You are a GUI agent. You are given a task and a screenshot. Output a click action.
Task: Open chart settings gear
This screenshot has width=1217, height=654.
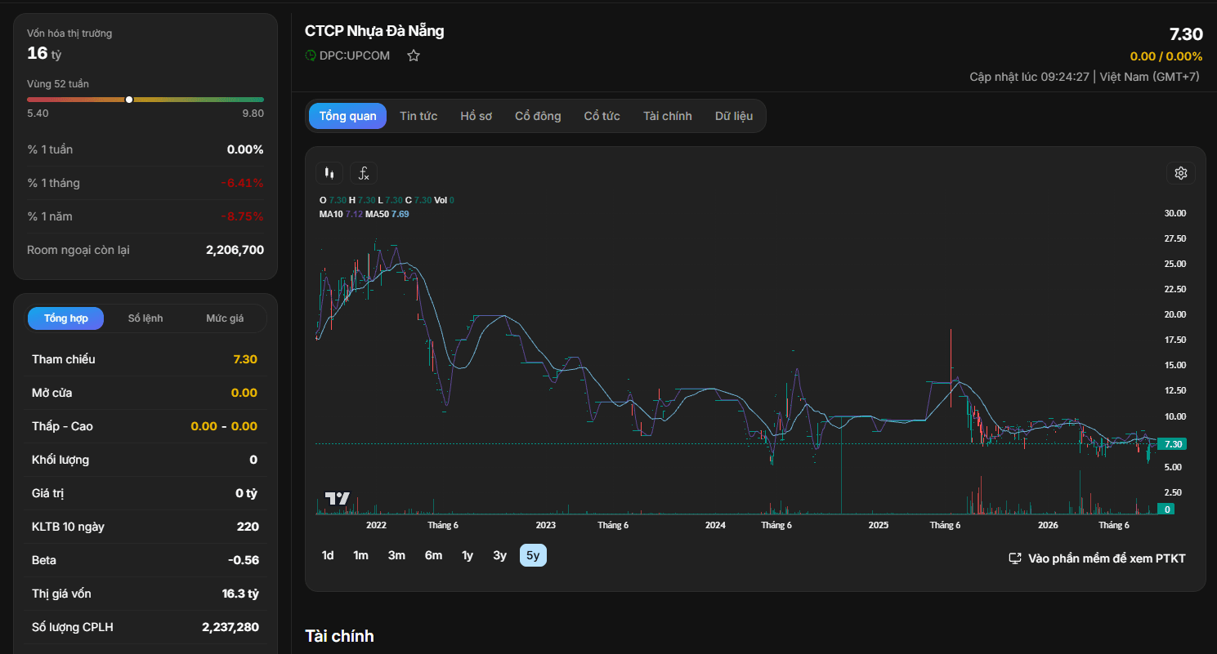(x=1180, y=173)
